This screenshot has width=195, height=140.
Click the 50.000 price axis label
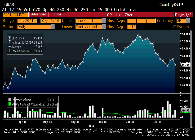point(186,49)
